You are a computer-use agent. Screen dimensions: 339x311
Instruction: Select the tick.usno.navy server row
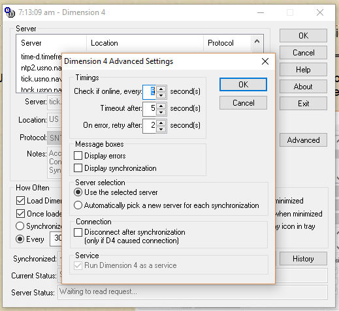click(41, 79)
